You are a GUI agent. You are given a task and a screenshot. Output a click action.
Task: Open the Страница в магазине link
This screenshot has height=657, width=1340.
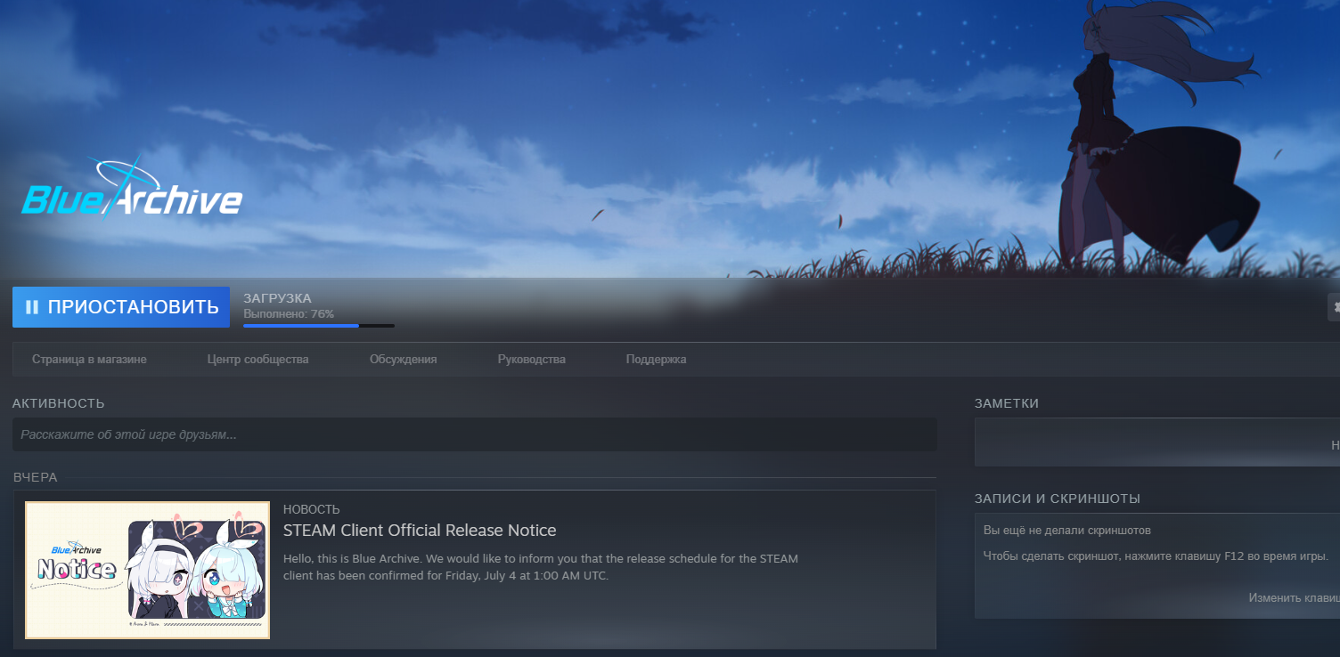pos(89,360)
